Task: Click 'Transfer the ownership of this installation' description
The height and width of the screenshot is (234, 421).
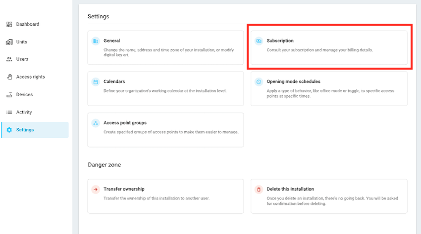Action: point(156,198)
